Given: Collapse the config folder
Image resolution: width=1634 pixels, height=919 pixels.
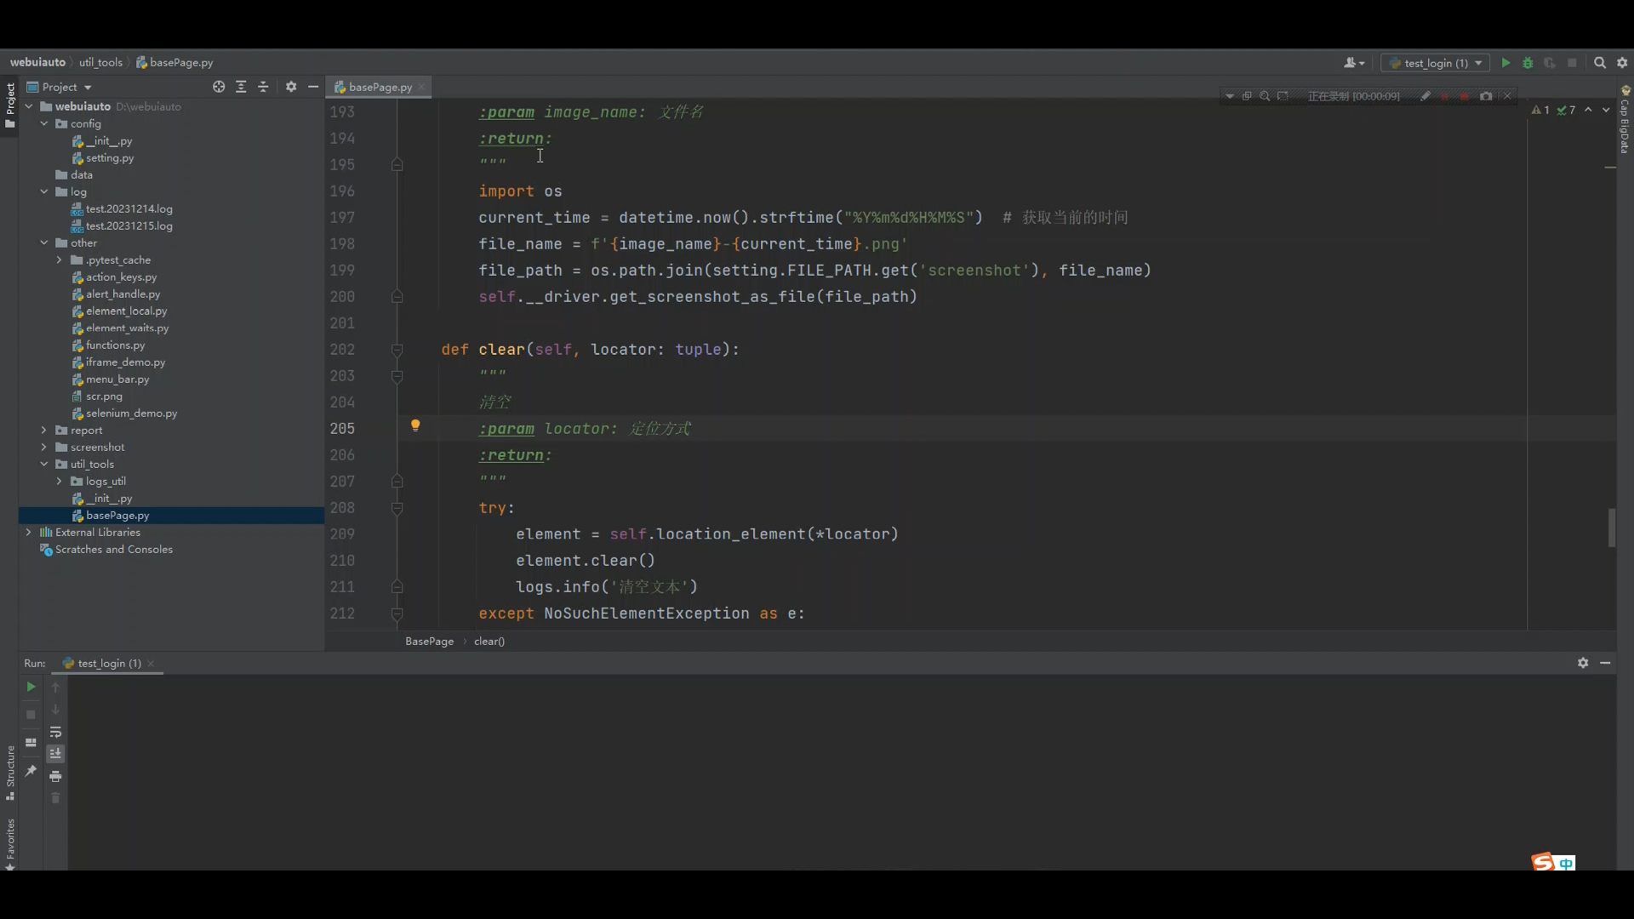Looking at the screenshot, I should (44, 123).
